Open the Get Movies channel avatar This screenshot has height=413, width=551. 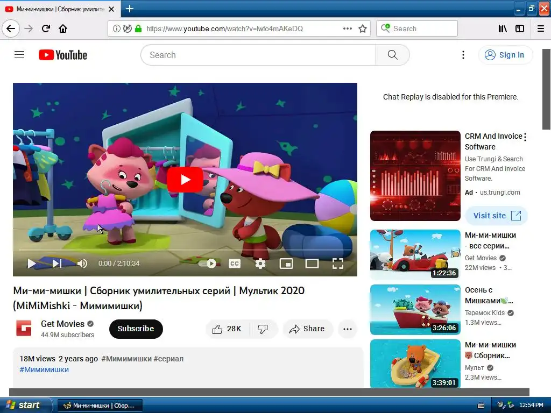pos(24,329)
